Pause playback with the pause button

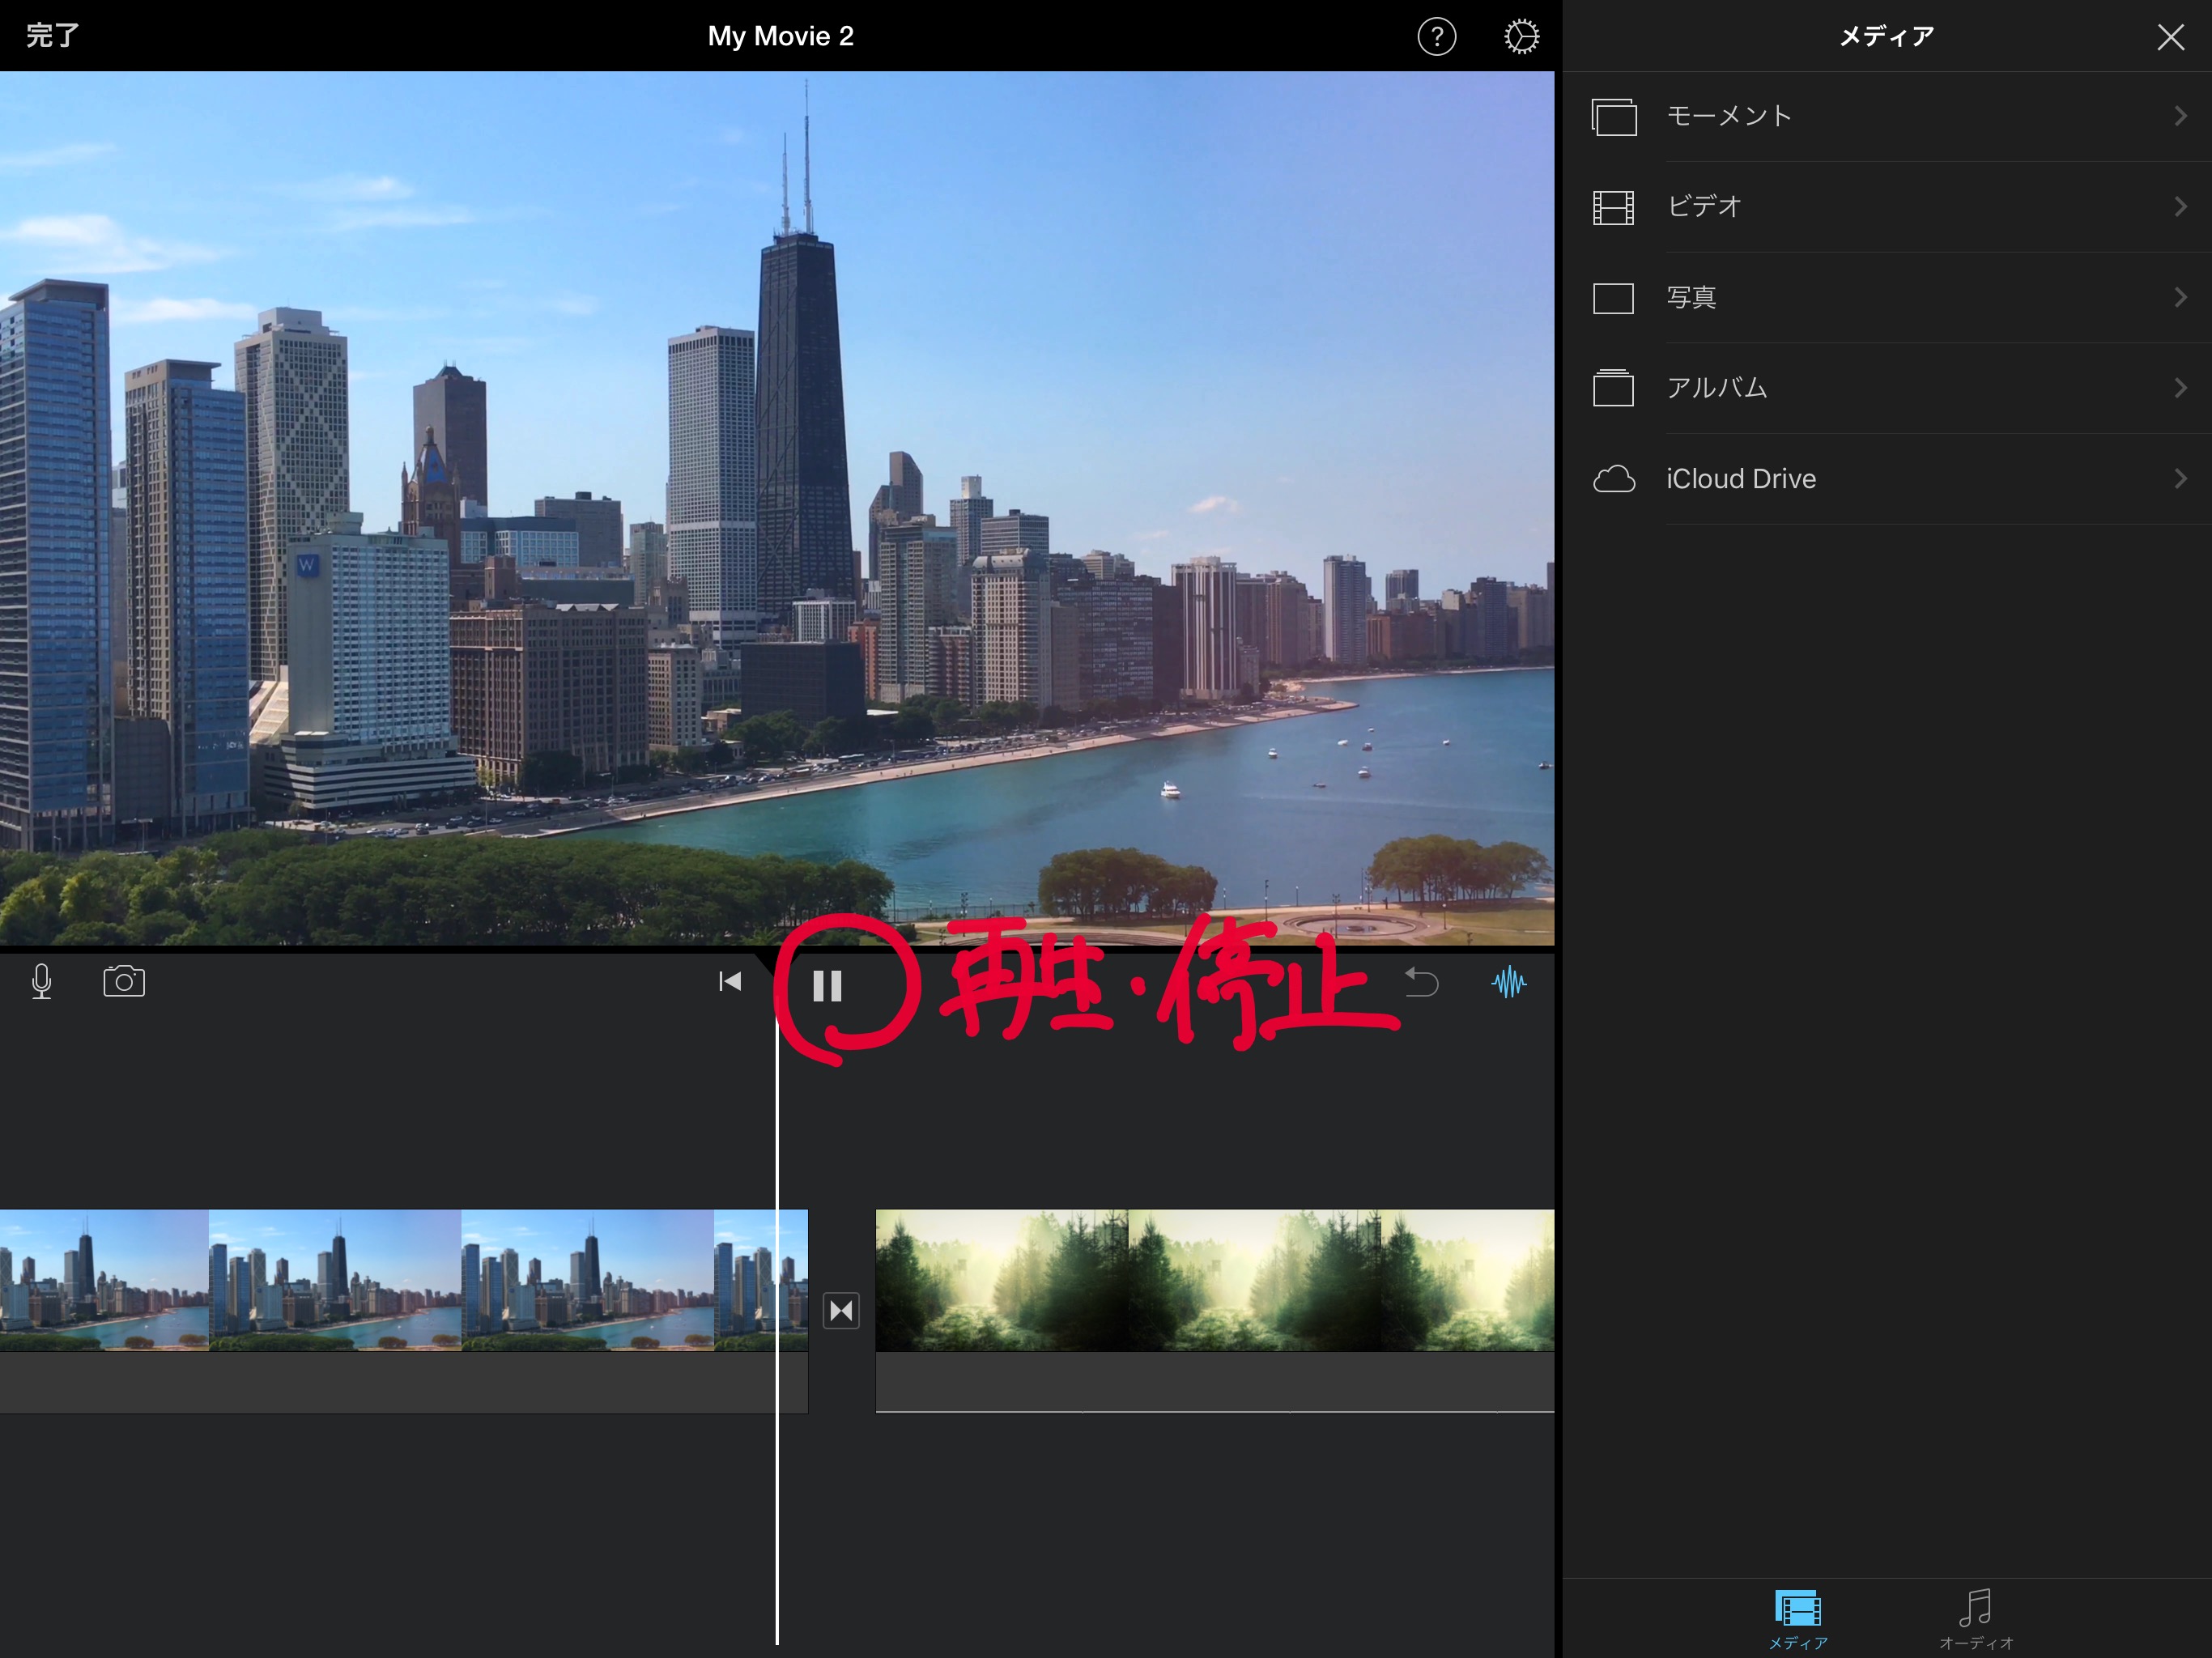click(827, 986)
